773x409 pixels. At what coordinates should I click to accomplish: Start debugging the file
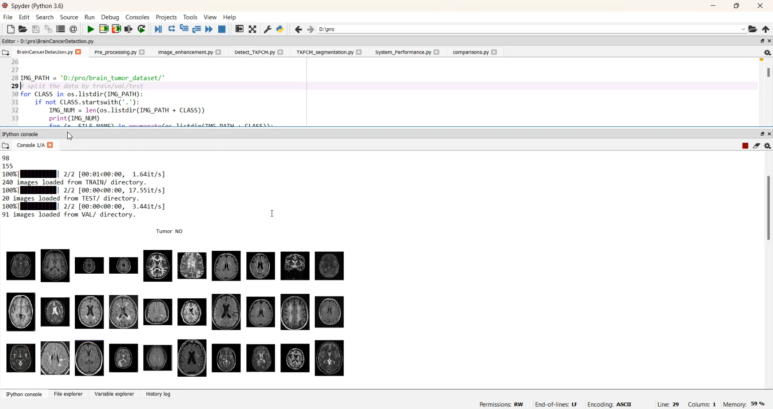coord(158,30)
